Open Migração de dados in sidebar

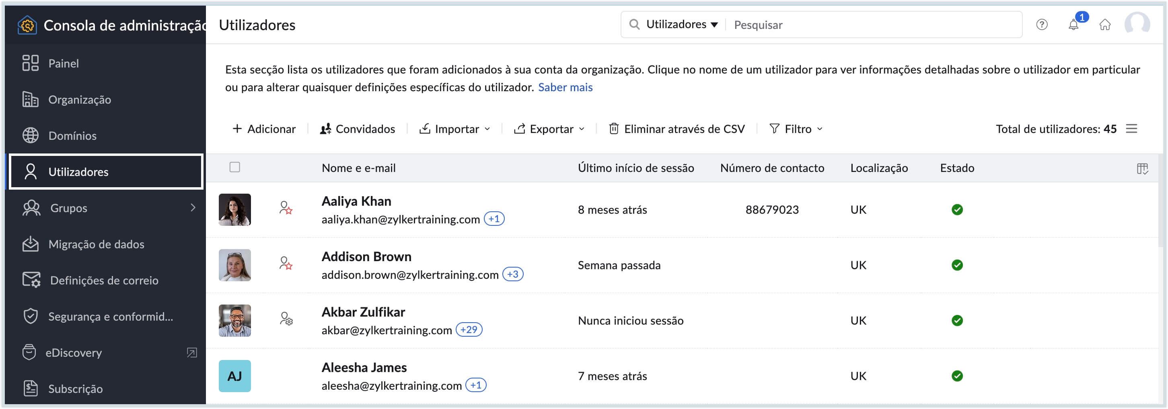click(96, 244)
